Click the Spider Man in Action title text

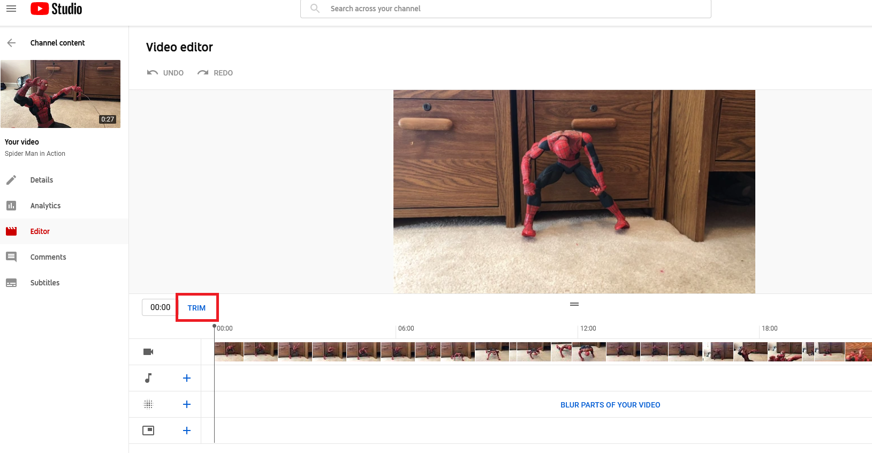coord(35,154)
